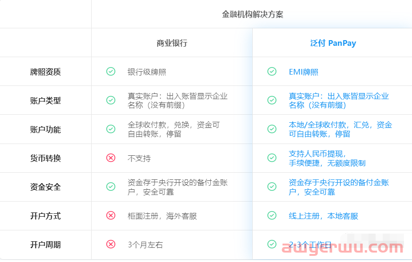This screenshot has height=262, width=412.
Task: Select the 泛付 PanPay column header
Action: [333, 43]
